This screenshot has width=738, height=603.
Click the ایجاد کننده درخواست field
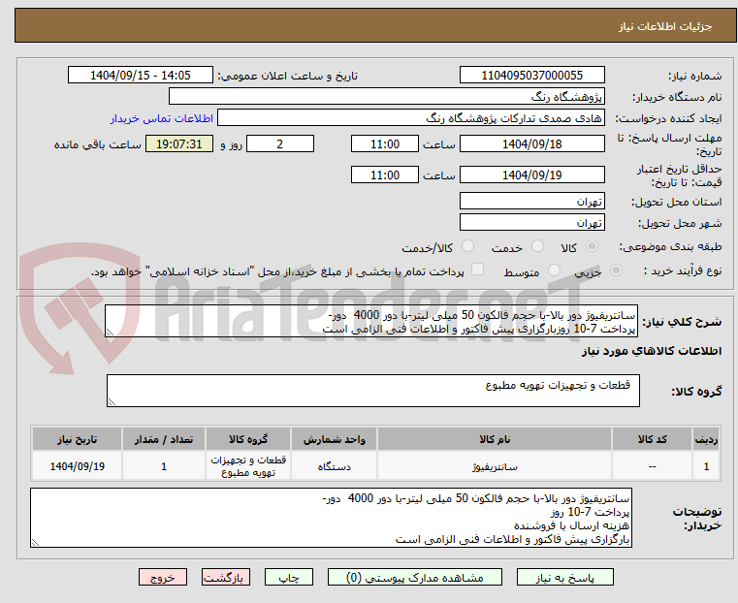click(411, 118)
